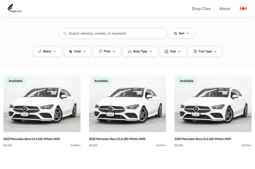Click the $42,990 price of first listing

(8, 145)
